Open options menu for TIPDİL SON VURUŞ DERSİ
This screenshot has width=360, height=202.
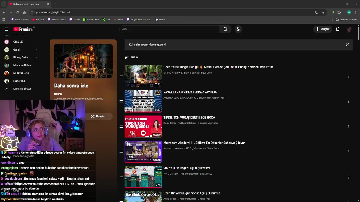point(349,127)
